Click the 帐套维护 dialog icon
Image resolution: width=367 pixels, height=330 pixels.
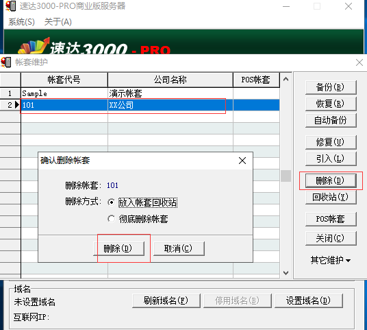pos(6,62)
